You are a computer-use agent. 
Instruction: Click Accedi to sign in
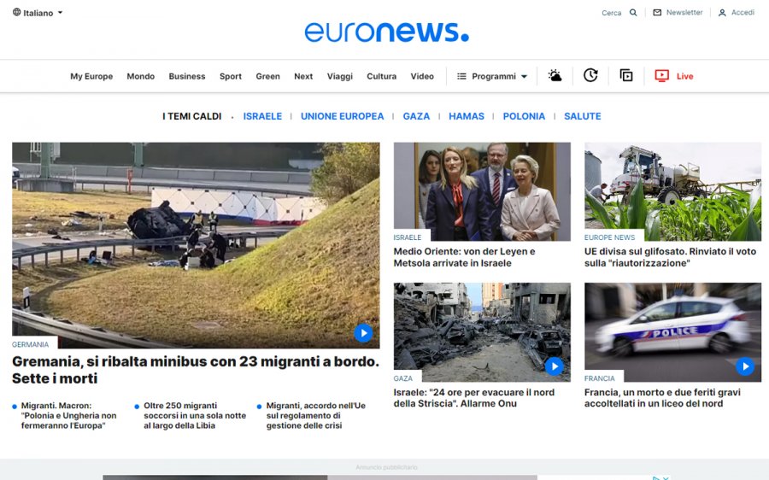[743, 13]
